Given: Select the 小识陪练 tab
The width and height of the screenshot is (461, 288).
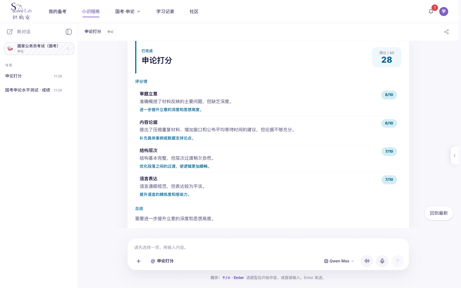Looking at the screenshot, I should coord(91,12).
